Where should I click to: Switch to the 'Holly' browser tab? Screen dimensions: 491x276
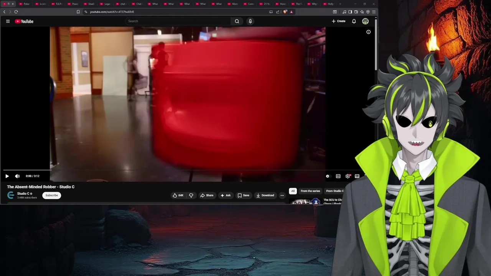[x=329, y=4]
